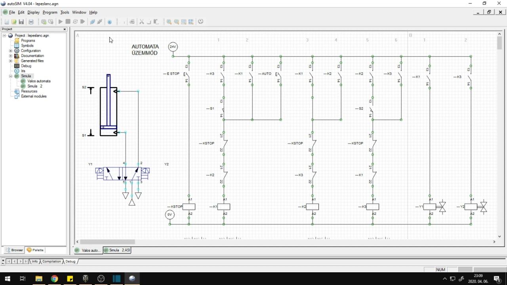Click the KSTOP relay coil
This screenshot has height=285, width=507.
[189, 207]
